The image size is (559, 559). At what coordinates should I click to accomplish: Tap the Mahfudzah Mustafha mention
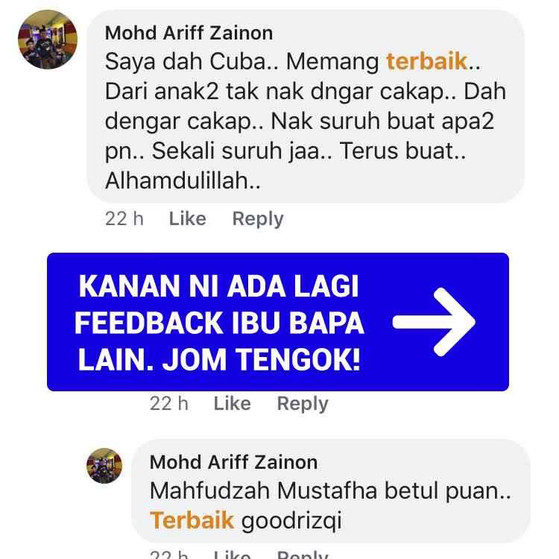263,490
